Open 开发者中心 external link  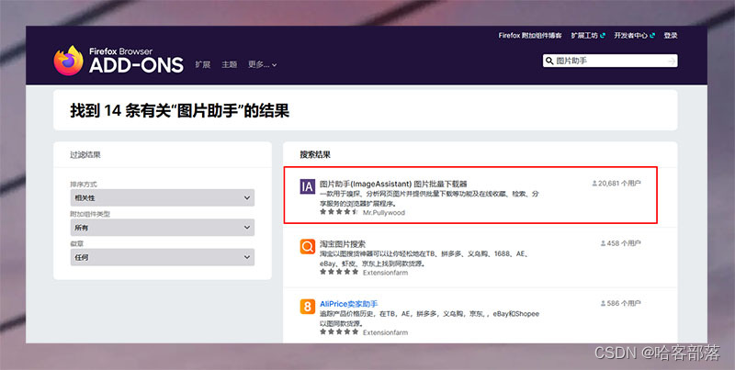634,36
